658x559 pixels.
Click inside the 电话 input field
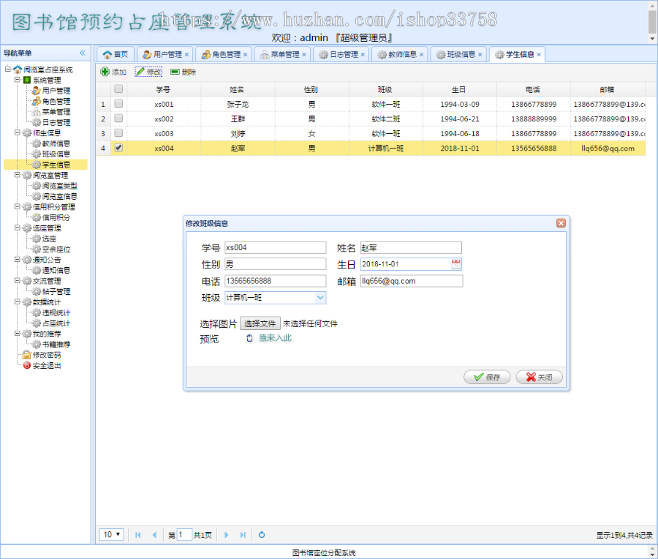tap(274, 280)
